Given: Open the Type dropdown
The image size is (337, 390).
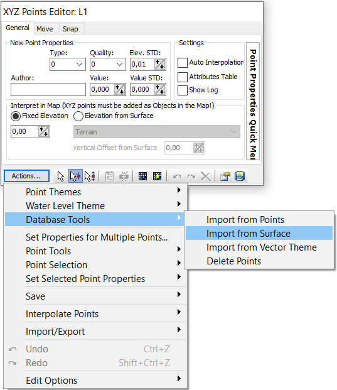Looking at the screenshot, I should tap(68, 65).
